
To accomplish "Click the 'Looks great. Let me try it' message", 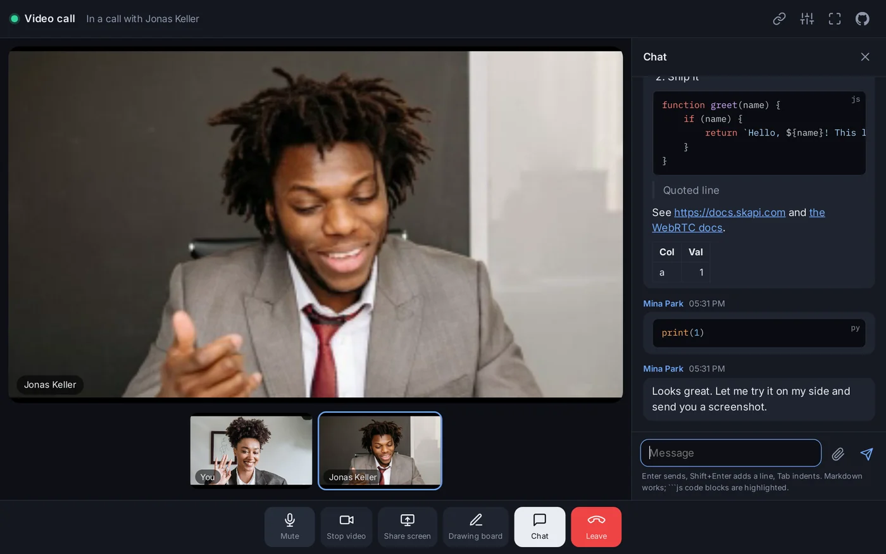I will pyautogui.click(x=759, y=399).
